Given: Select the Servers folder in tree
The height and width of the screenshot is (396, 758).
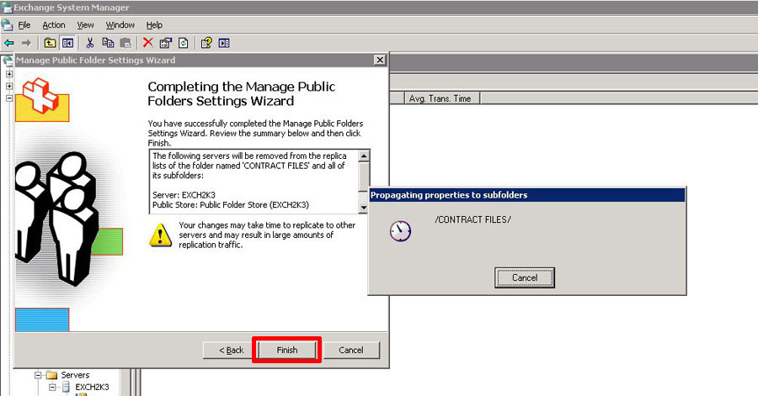Looking at the screenshot, I should pos(75,375).
